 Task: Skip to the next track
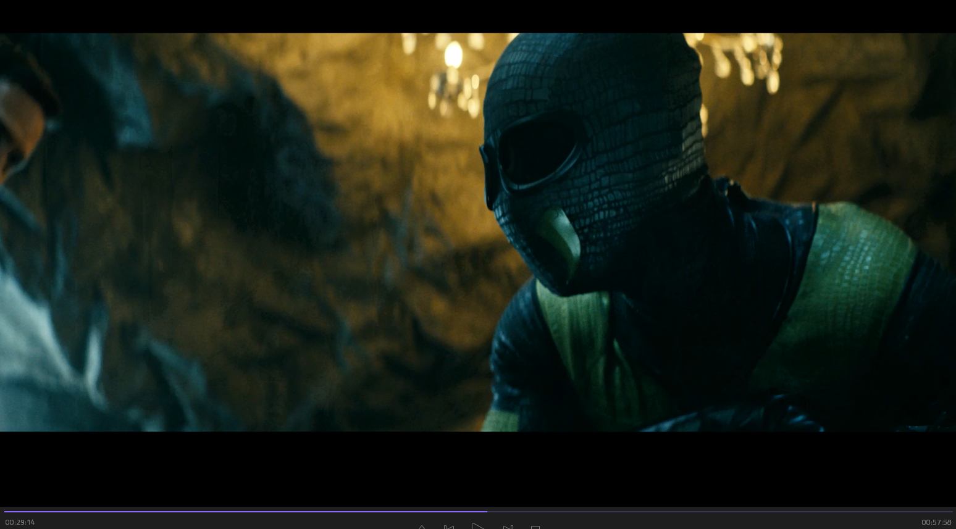coord(508,527)
